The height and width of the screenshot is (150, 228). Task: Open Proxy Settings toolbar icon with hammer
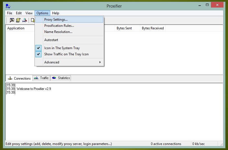(12, 20)
